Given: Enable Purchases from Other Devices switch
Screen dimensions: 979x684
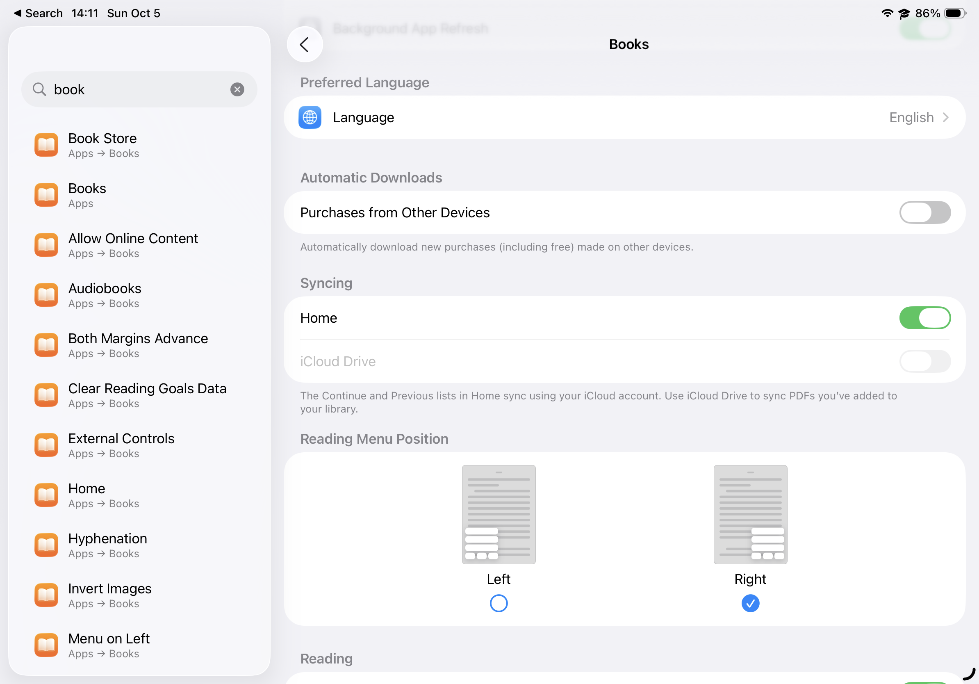Looking at the screenshot, I should click(924, 212).
